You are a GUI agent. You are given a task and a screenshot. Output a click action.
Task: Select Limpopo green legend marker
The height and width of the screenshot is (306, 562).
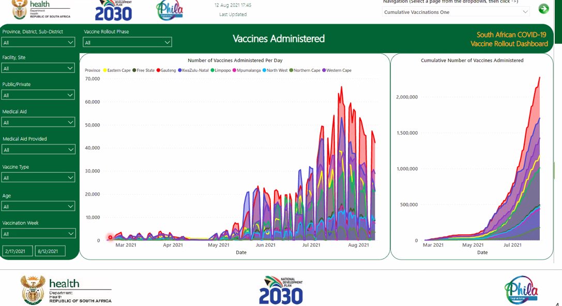click(x=212, y=71)
